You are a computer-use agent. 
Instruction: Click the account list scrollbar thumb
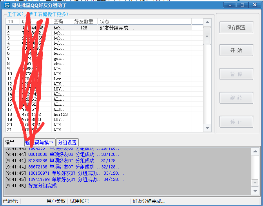click(x=207, y=35)
